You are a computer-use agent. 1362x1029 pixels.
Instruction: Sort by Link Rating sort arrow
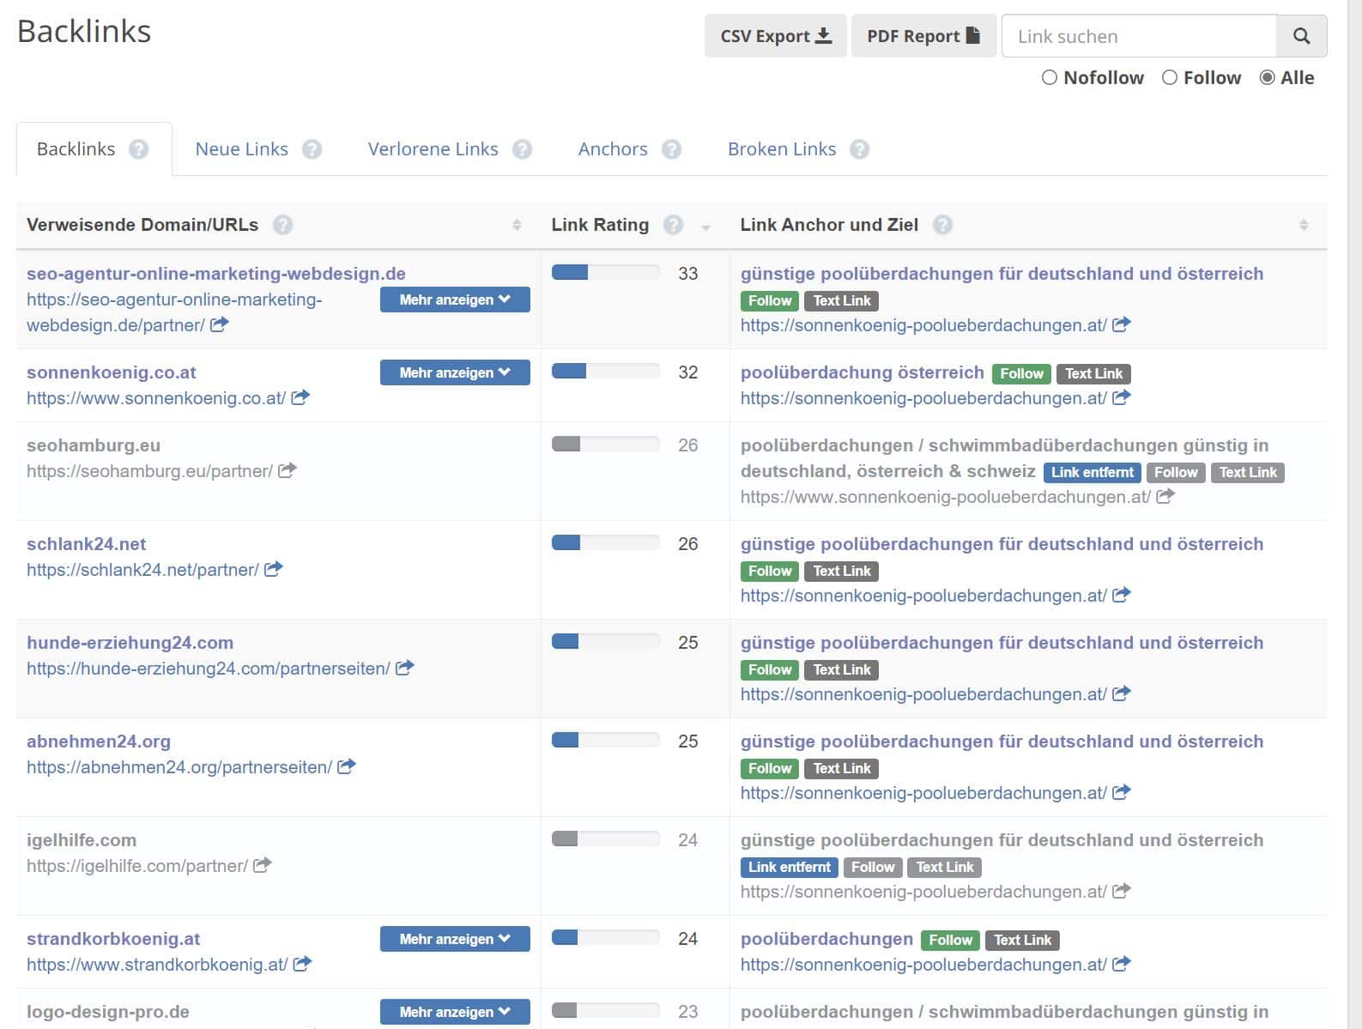(705, 227)
